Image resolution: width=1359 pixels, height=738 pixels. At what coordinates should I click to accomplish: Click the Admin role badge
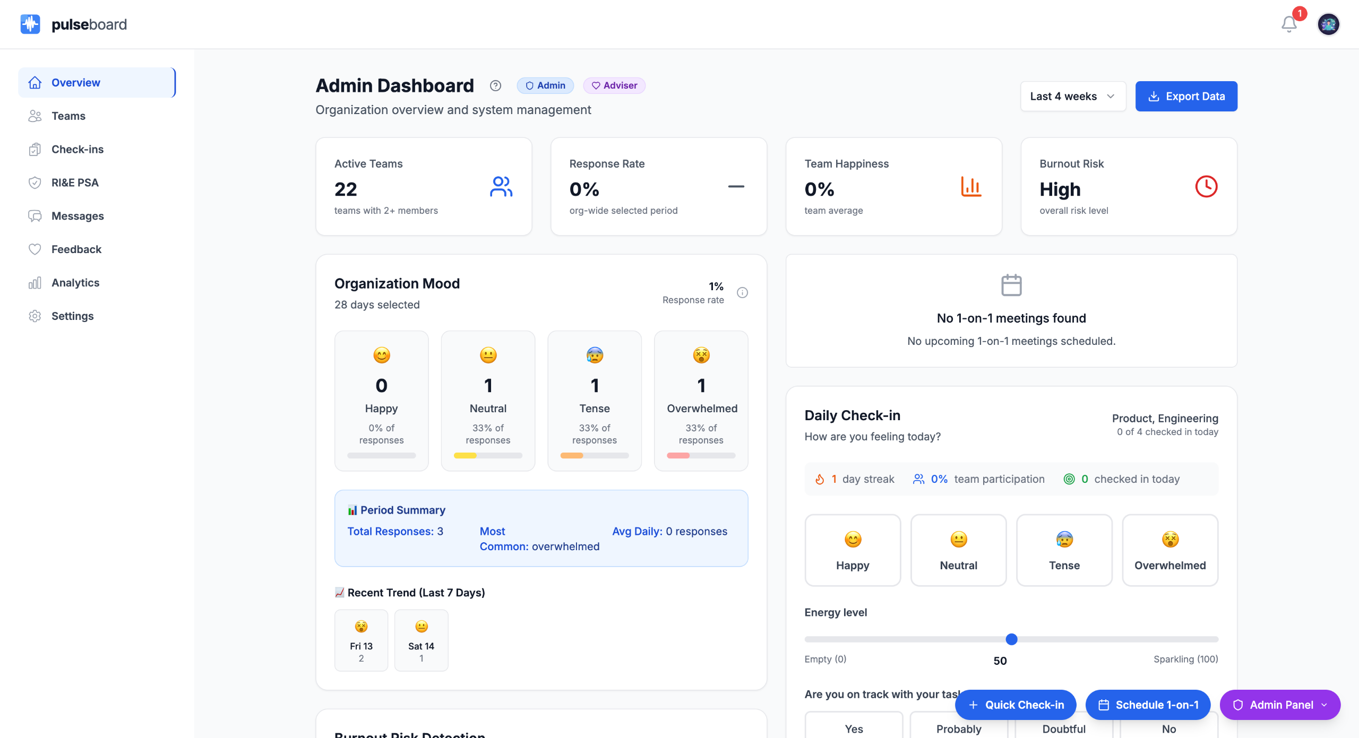545,85
